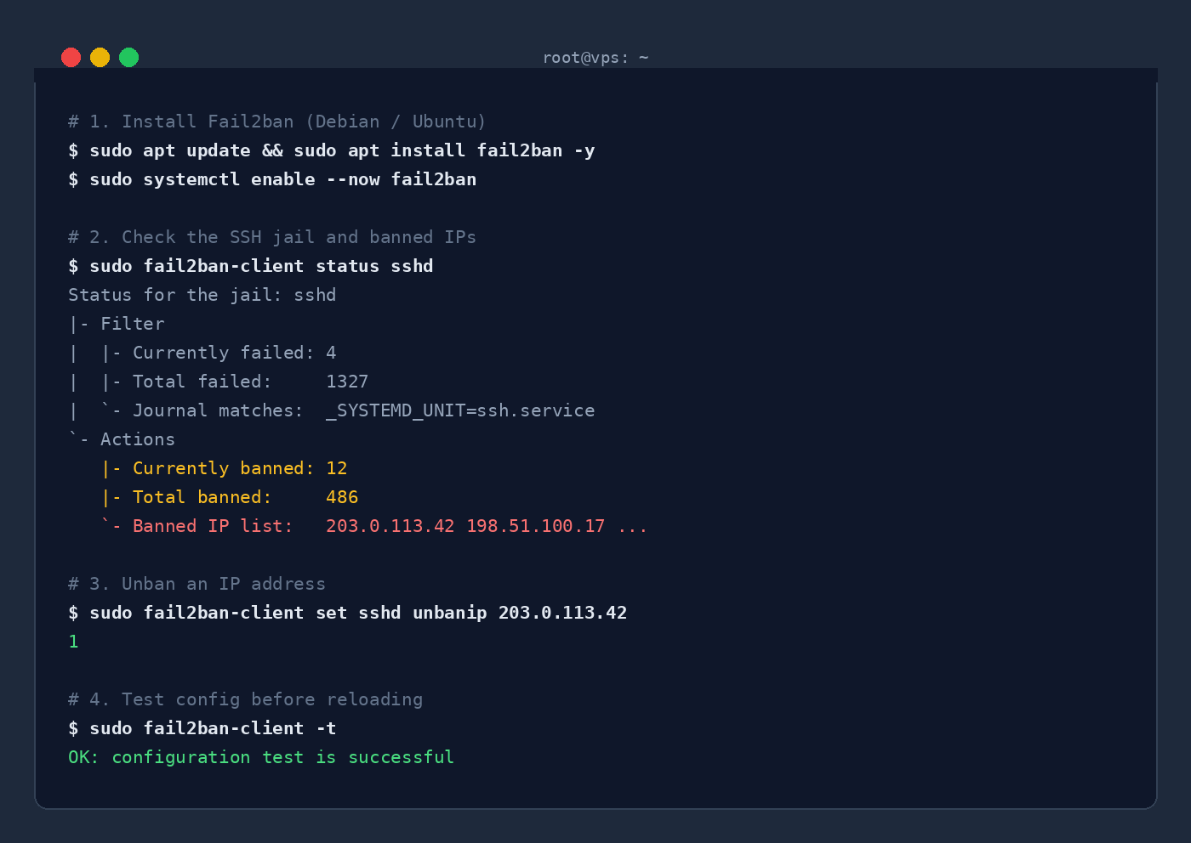Click the comment '# 2. Check the SSH jail and banned IPs'
The width and height of the screenshot is (1191, 843).
272,237
